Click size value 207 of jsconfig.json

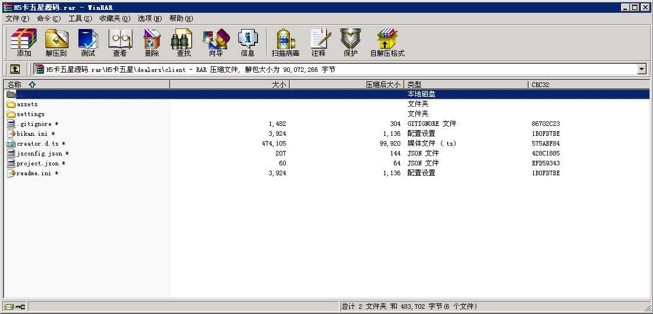click(x=281, y=153)
